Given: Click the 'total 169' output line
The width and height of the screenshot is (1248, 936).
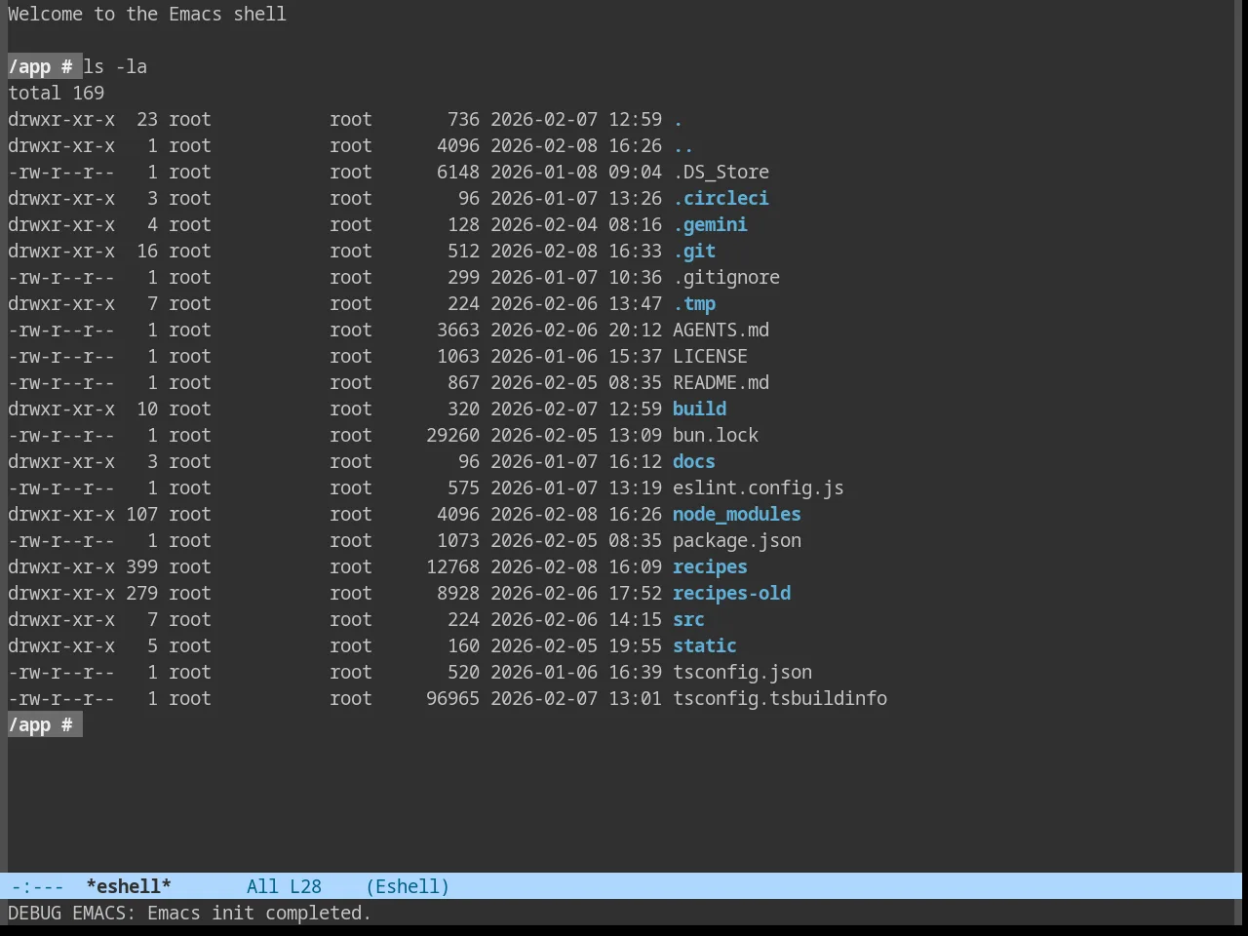Looking at the screenshot, I should coord(56,93).
